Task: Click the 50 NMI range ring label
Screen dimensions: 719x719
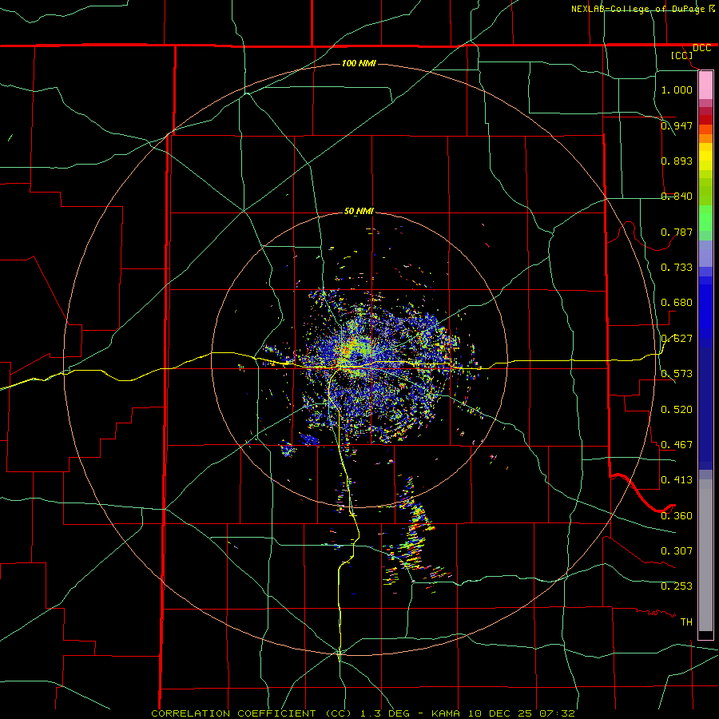Action: click(359, 211)
